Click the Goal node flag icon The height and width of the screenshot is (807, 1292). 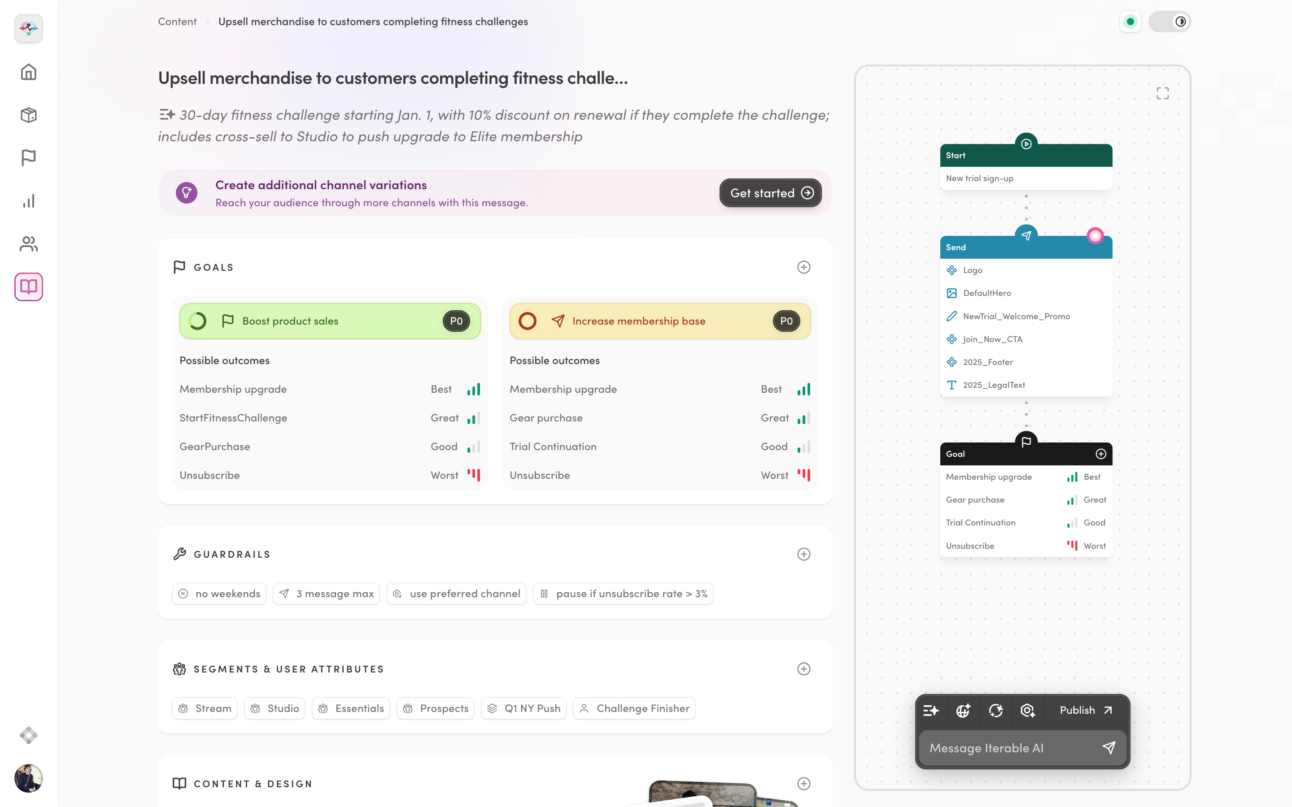coord(1026,442)
